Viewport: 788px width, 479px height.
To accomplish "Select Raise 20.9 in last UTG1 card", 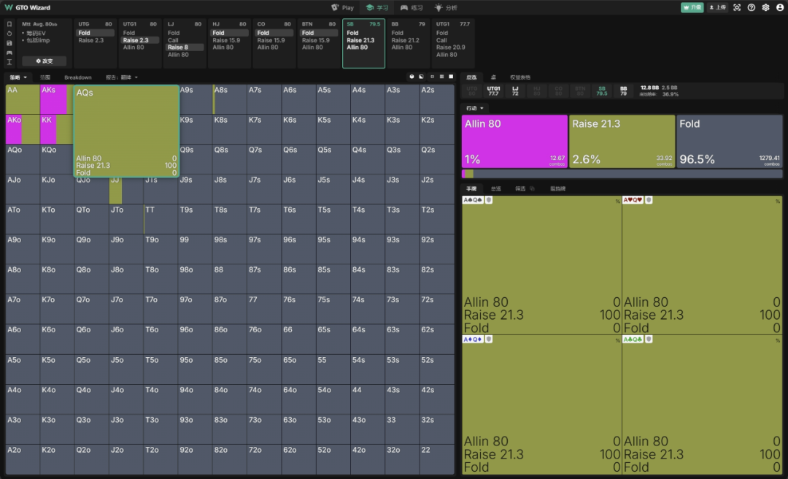I will [451, 47].
